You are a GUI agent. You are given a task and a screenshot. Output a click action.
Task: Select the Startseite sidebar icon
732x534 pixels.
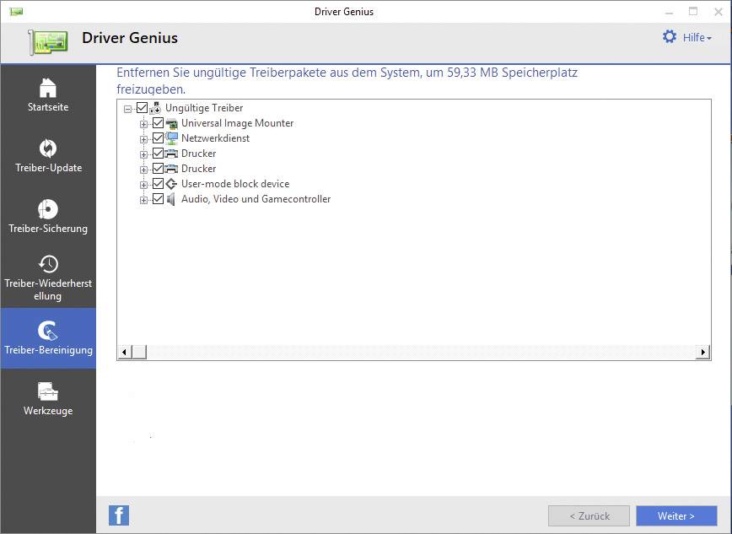48,93
